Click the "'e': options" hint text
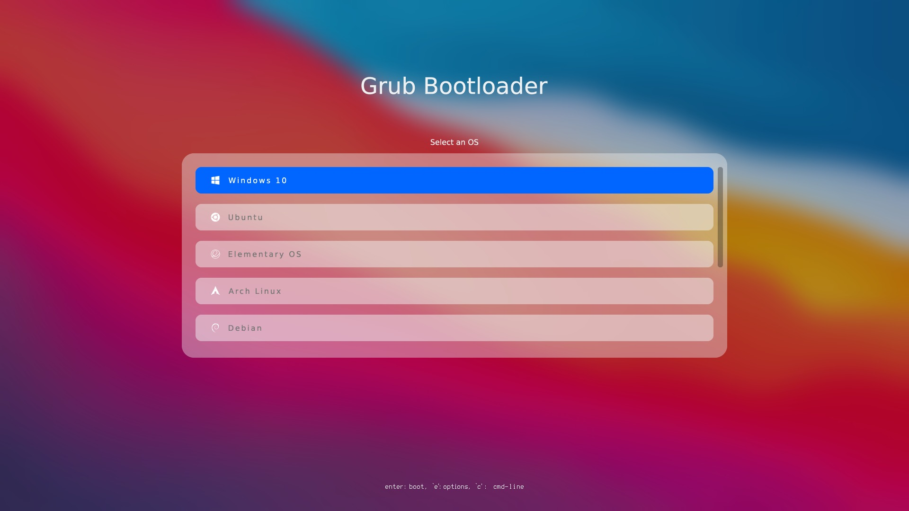909x511 pixels. click(x=451, y=486)
